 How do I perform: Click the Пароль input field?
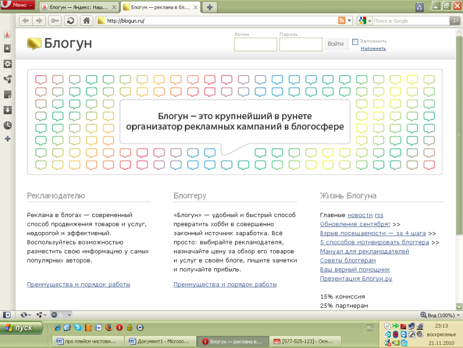(x=300, y=44)
